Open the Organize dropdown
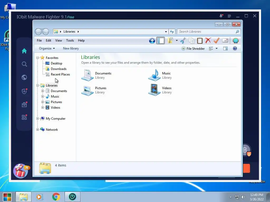 47,48
